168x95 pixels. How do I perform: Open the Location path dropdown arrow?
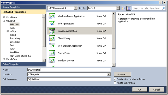[109, 74]
